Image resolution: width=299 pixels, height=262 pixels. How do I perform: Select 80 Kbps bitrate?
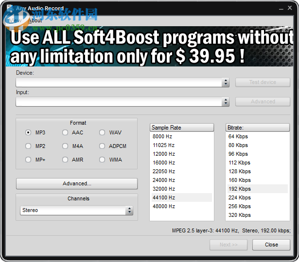[x=258, y=145]
